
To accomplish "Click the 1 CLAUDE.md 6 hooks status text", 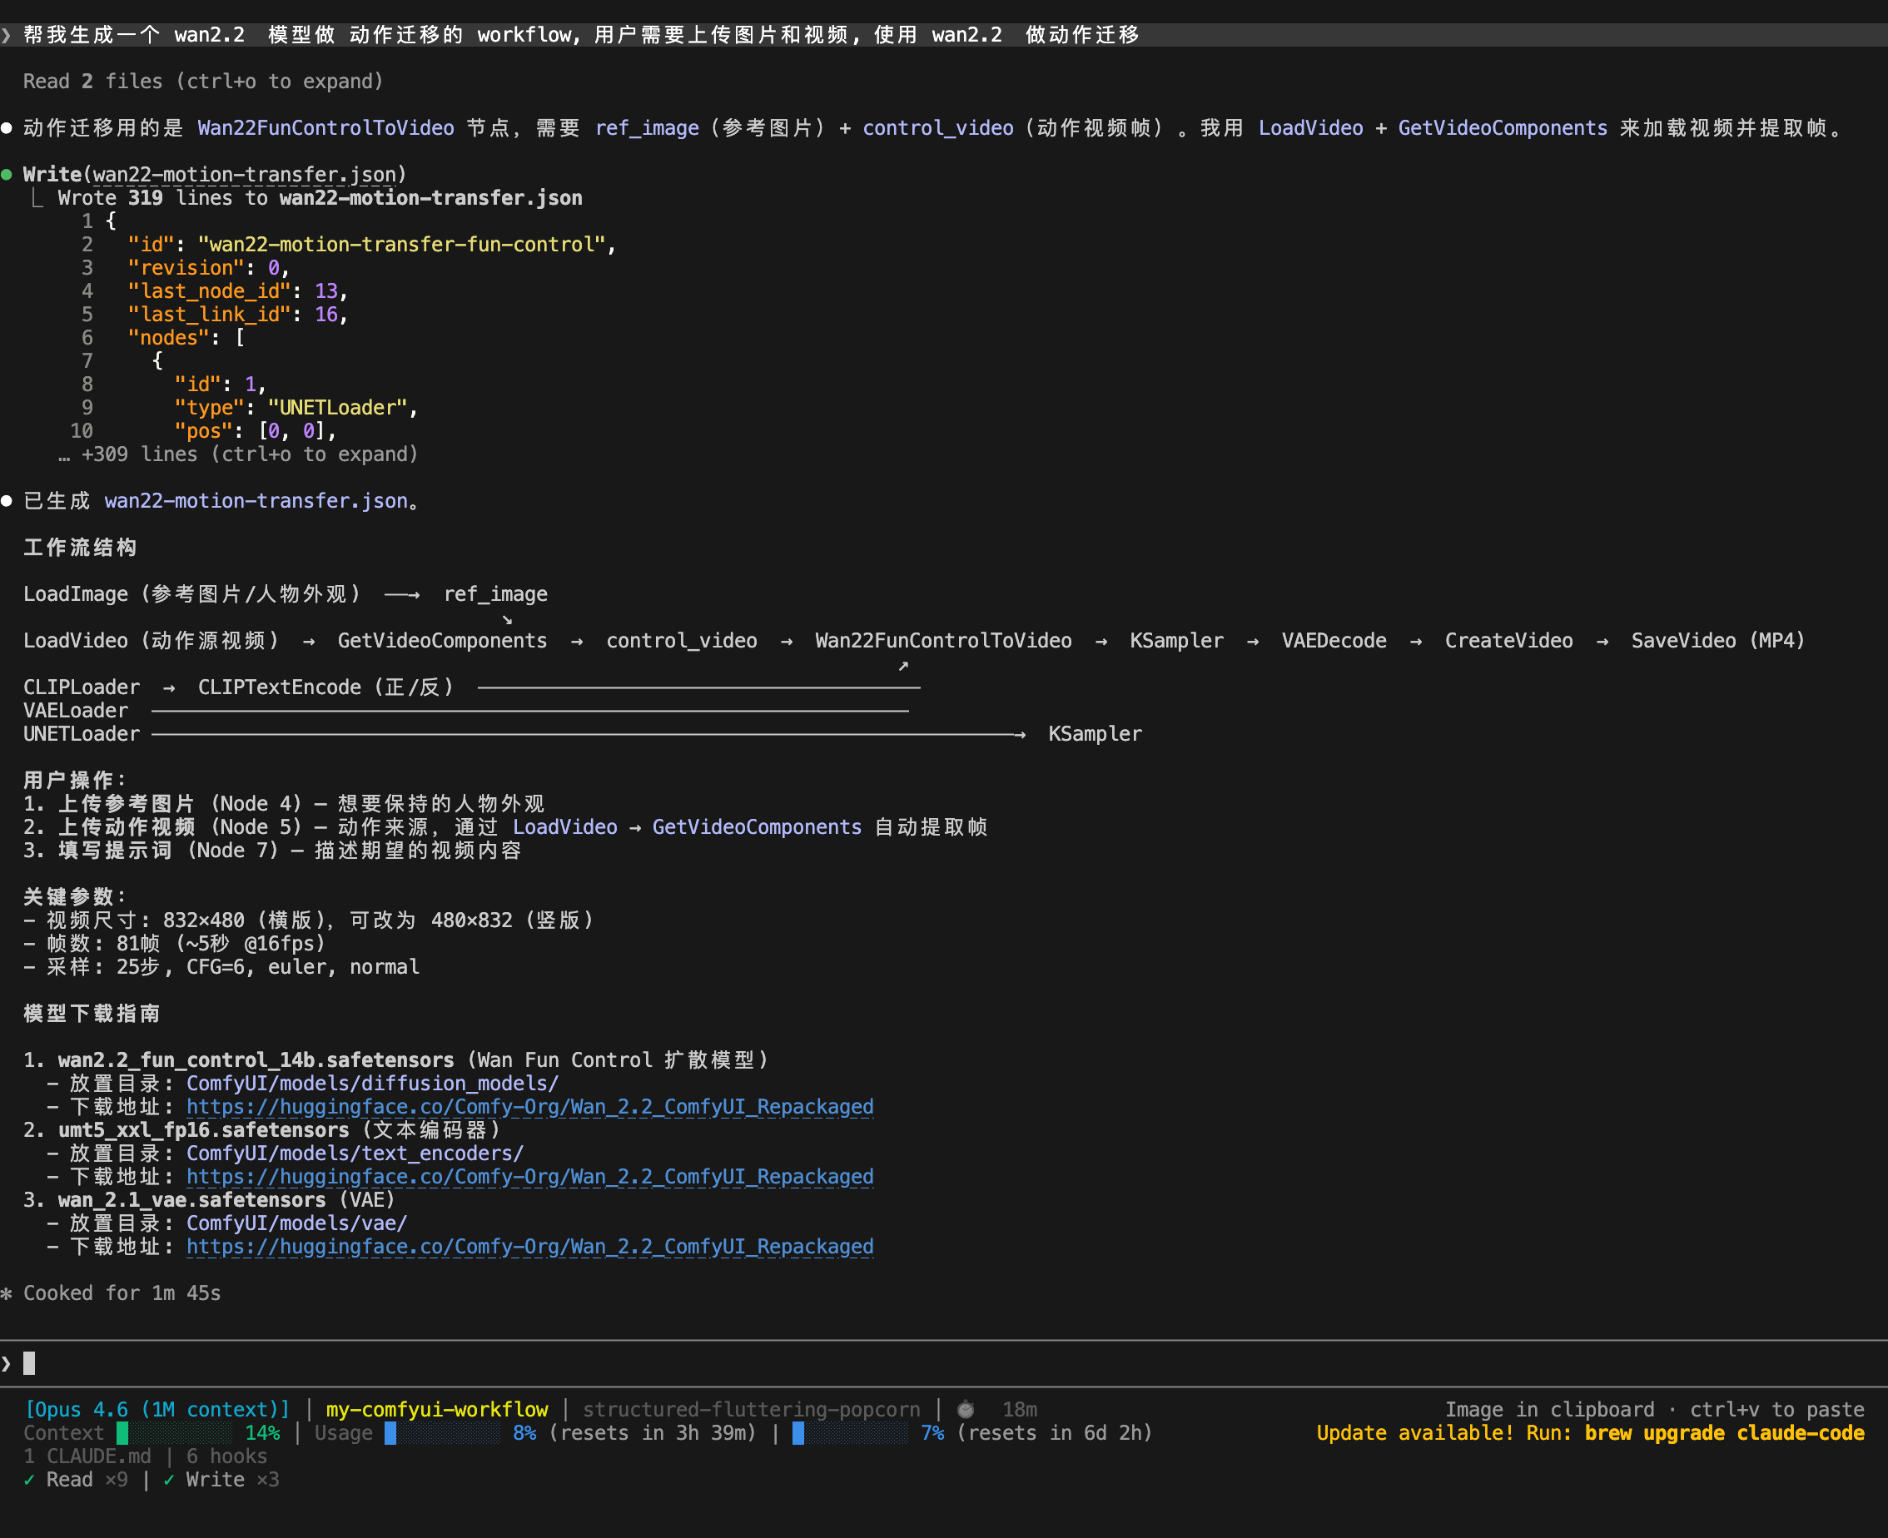I will 144,1456.
